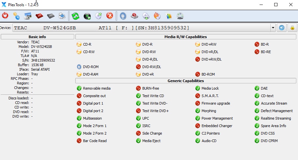Export report as HTML
The height and width of the screenshot is (160, 298).
[51, 16]
